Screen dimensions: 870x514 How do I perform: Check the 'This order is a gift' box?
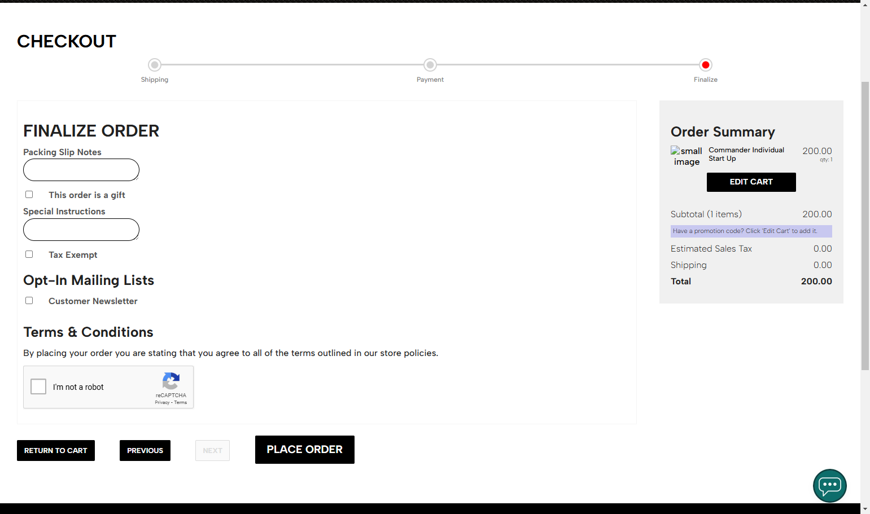tap(29, 195)
